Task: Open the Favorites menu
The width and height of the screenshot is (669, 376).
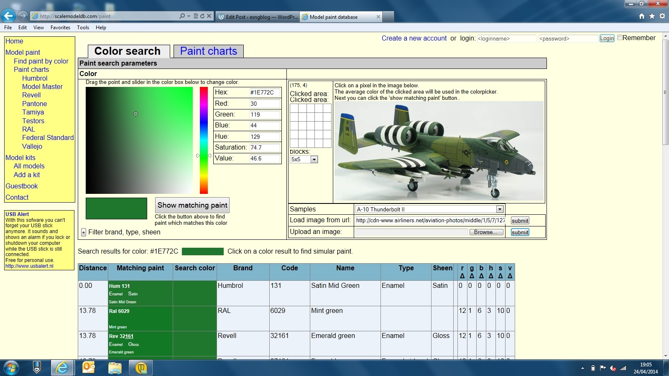Action: (60, 28)
